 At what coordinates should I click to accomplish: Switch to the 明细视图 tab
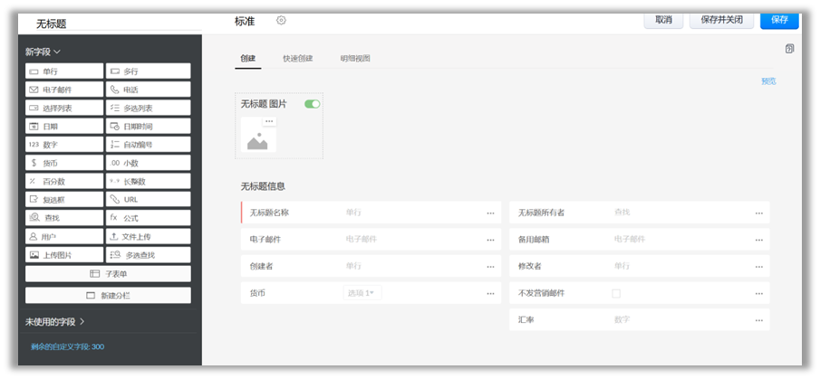(355, 59)
